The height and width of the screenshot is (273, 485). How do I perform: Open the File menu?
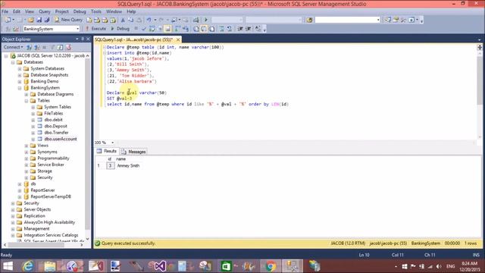pyautogui.click(x=5, y=11)
